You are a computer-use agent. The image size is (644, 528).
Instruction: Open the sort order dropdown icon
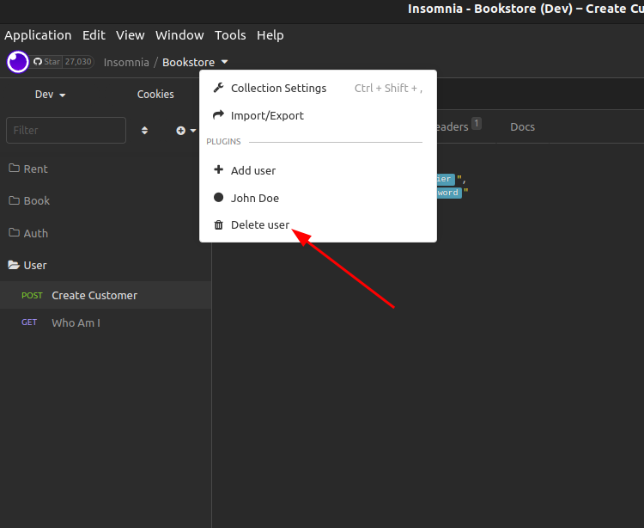144,131
